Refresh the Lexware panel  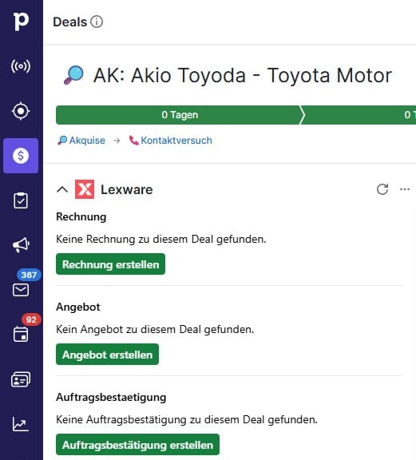point(382,189)
